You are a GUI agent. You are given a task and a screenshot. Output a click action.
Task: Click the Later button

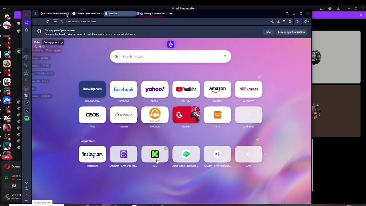[268, 32]
